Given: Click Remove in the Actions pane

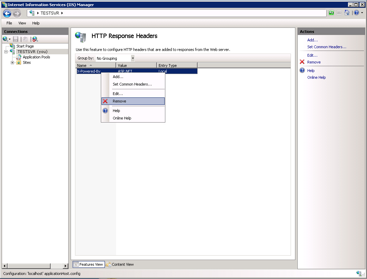Looking at the screenshot, I should [314, 62].
